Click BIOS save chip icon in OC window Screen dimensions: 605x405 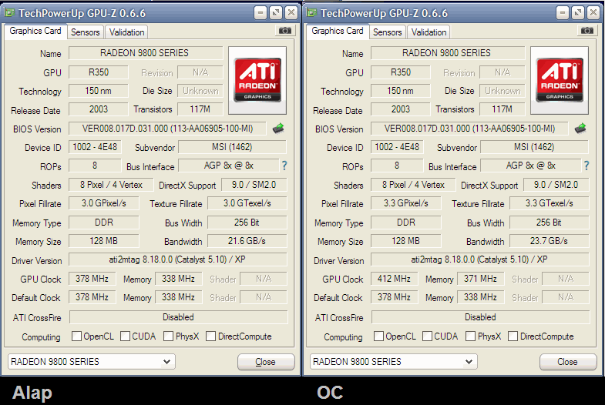(580, 129)
